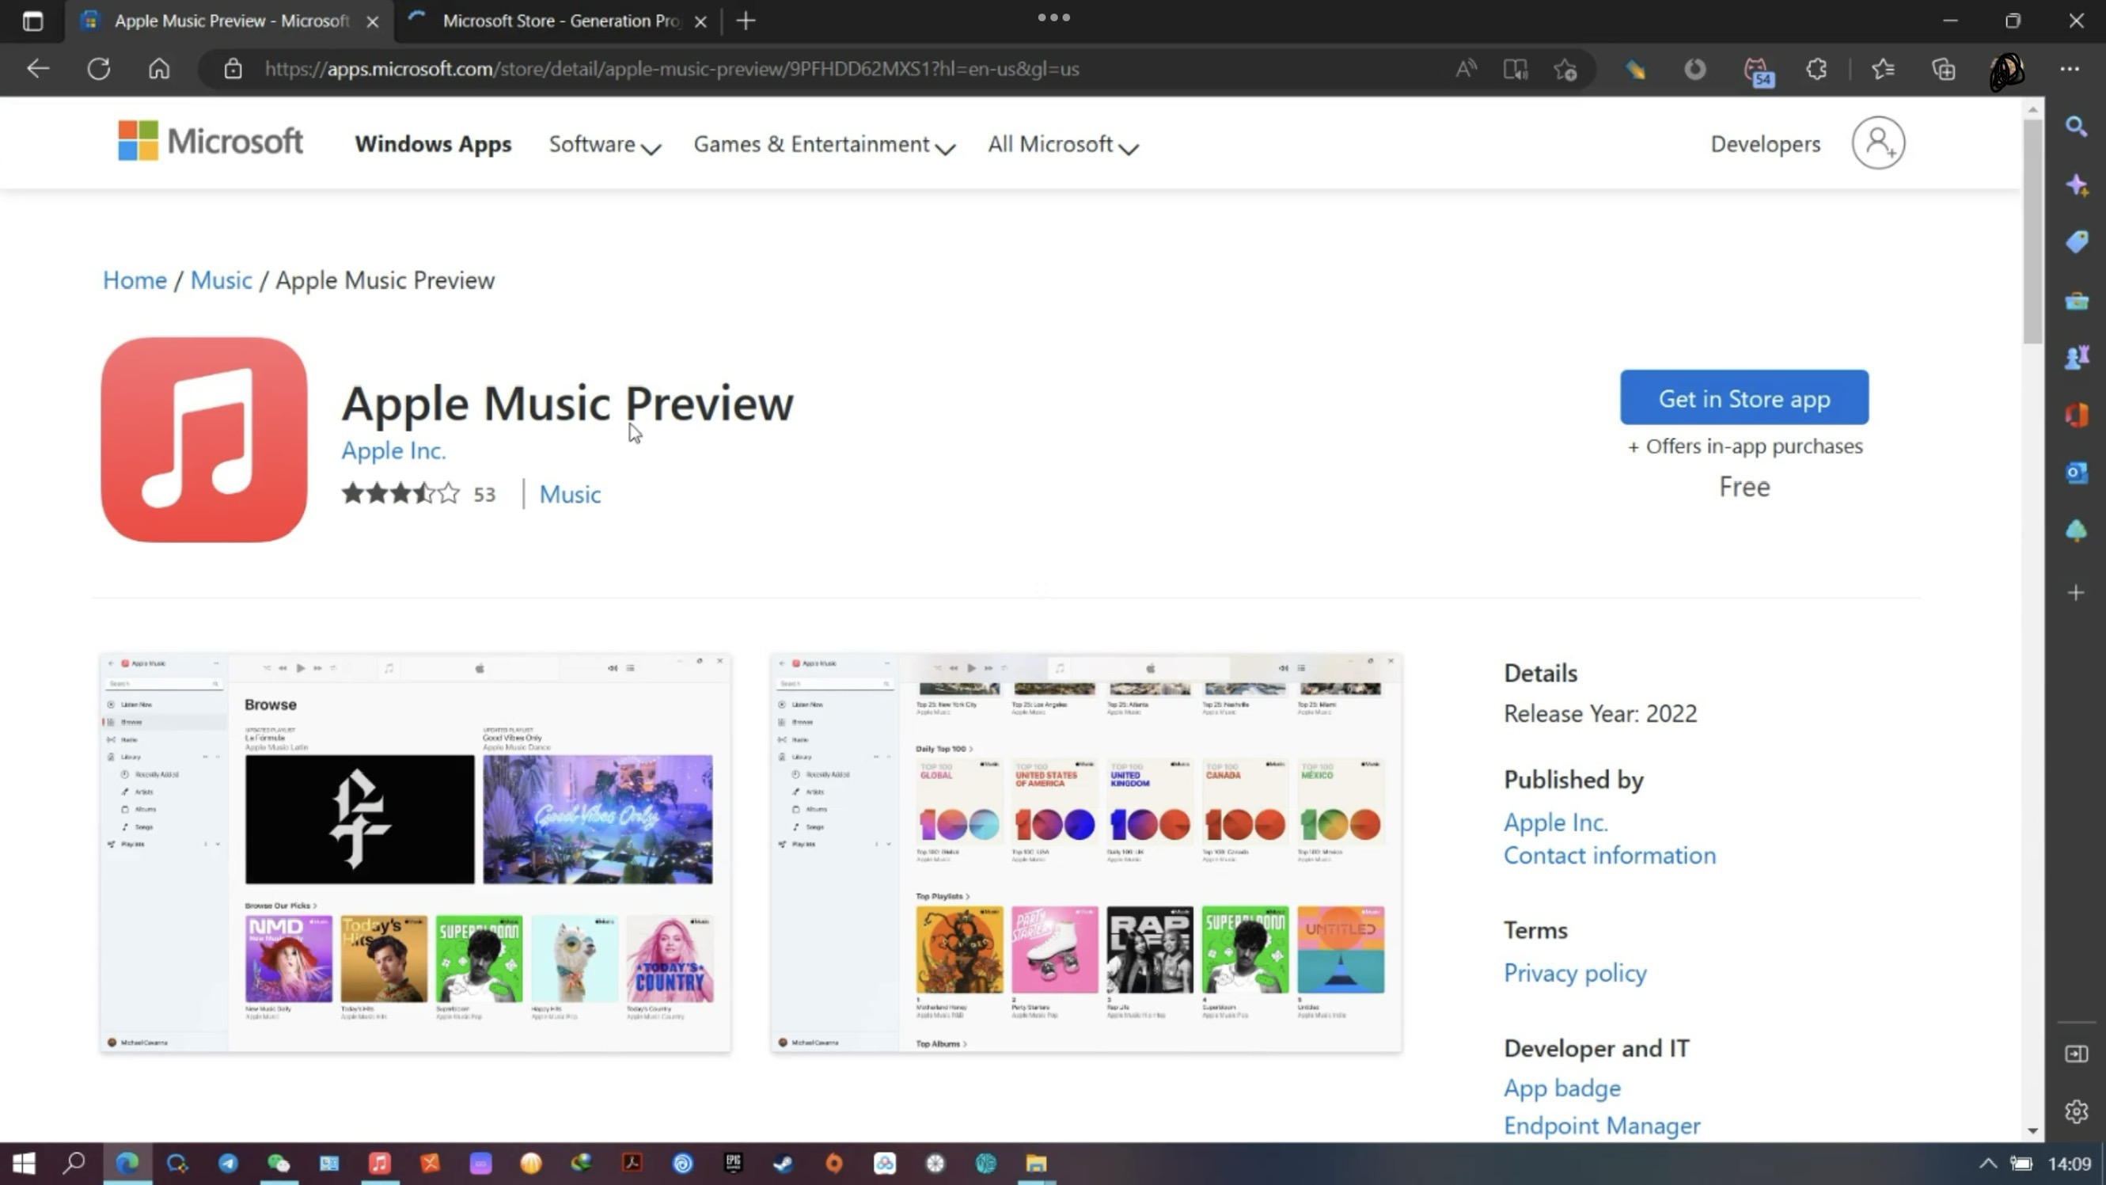Click the star rating
The image size is (2106, 1185).
point(400,493)
